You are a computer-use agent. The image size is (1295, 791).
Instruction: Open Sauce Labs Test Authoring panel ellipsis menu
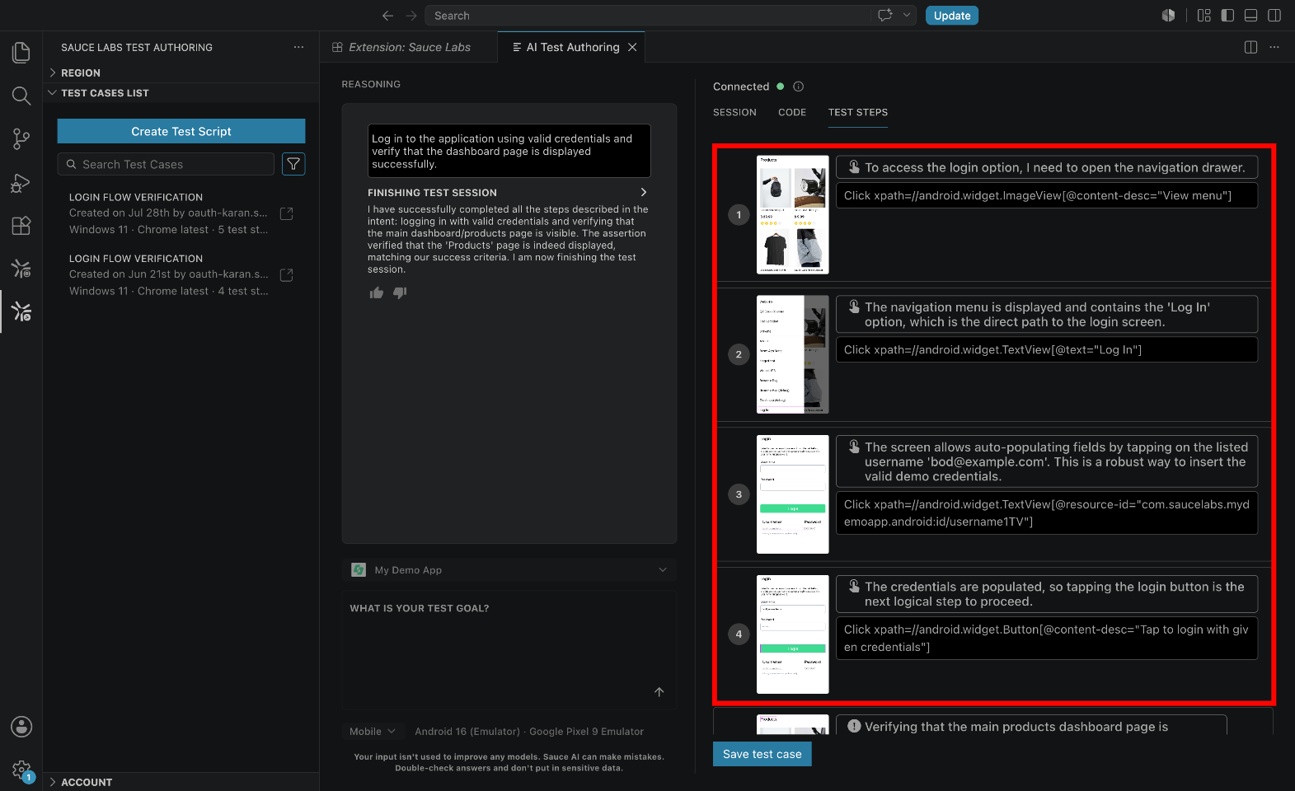(x=298, y=47)
